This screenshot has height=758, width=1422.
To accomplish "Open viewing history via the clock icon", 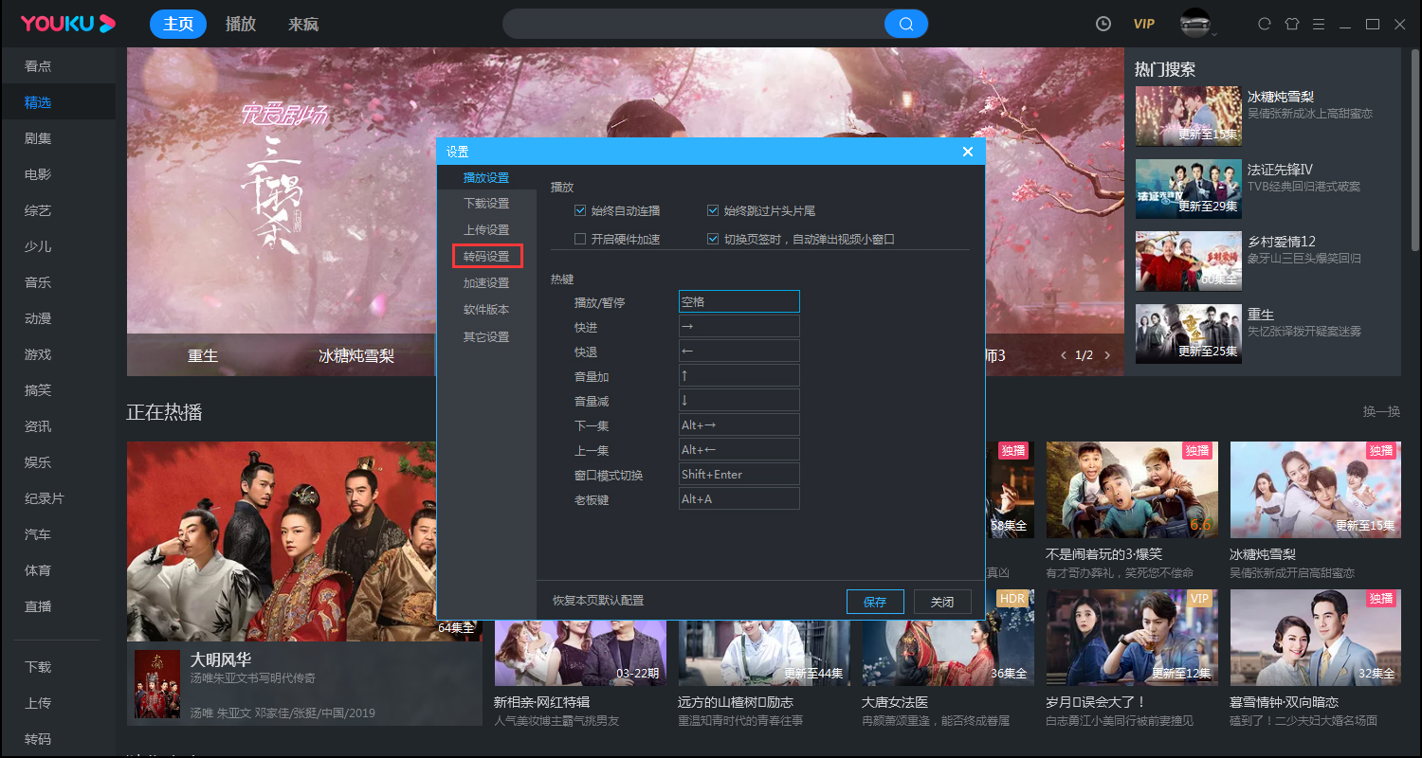I will point(1103,23).
